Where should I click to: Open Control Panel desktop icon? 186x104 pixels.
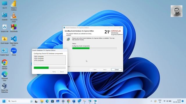pos(5,52)
